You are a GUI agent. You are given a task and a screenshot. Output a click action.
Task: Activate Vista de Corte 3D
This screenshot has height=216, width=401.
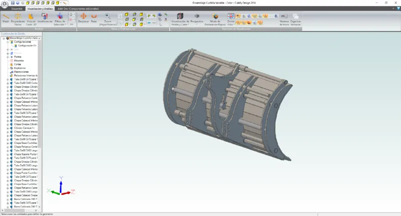(x=31, y=18)
